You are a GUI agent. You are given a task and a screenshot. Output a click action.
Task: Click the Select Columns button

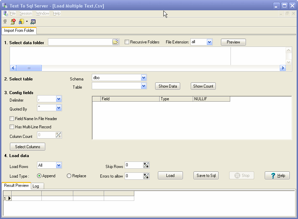click(x=27, y=147)
